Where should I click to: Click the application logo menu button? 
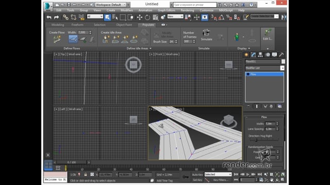[x=48, y=6]
